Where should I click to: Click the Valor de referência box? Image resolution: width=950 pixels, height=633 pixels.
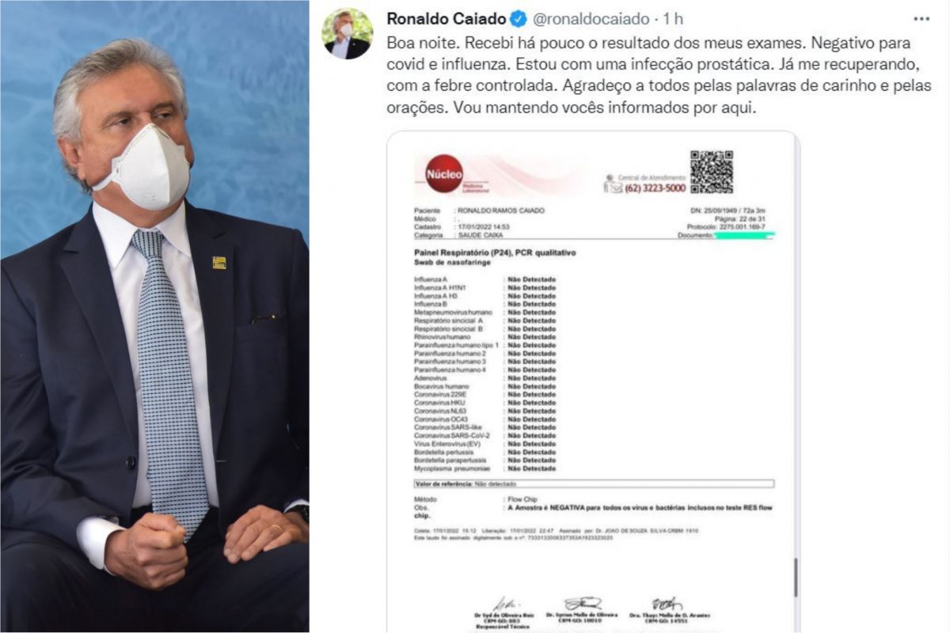point(594,483)
